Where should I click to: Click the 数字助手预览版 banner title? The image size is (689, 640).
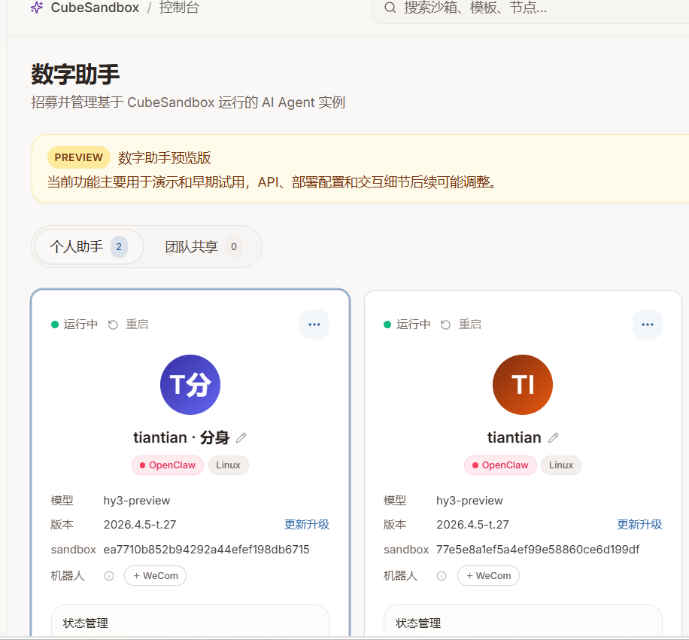coord(164,158)
